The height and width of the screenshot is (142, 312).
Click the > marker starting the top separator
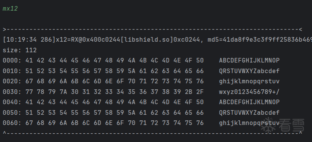tap(5, 30)
